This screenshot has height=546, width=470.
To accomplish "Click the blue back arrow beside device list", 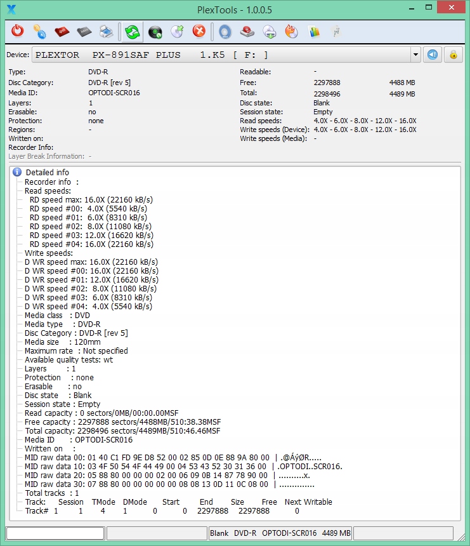I will pos(432,55).
